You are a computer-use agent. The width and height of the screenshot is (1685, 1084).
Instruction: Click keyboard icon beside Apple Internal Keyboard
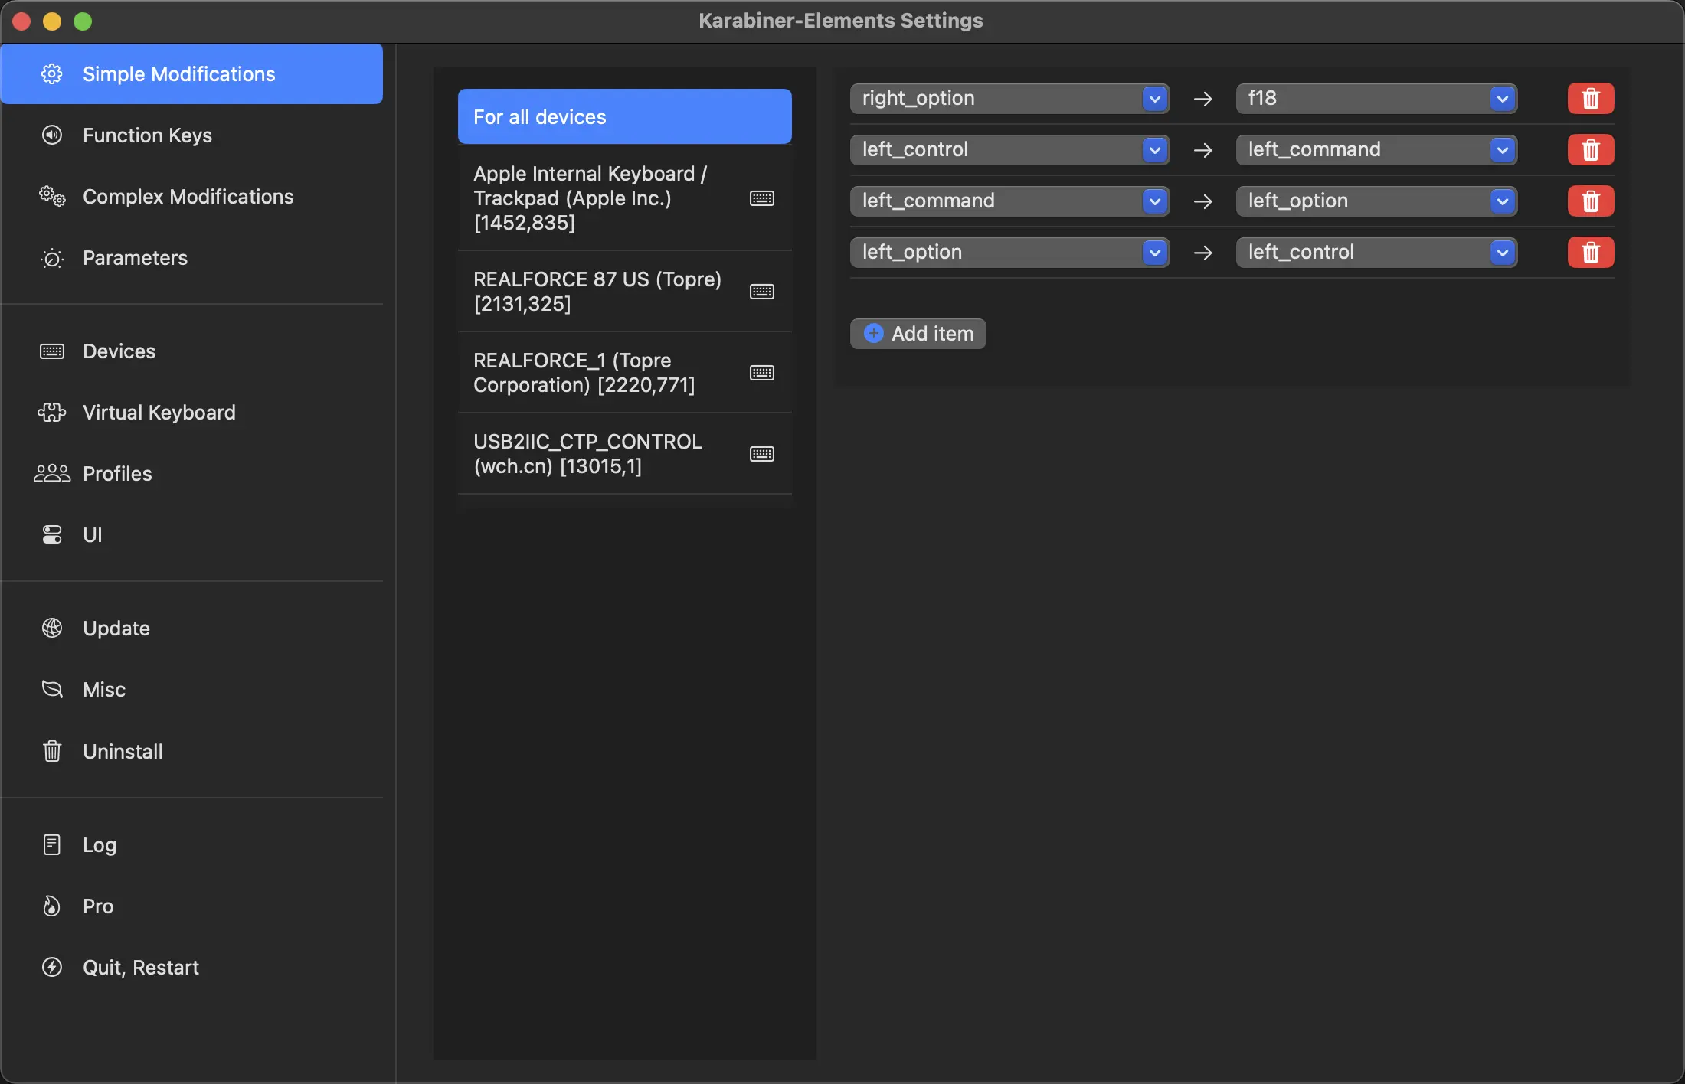point(762,198)
